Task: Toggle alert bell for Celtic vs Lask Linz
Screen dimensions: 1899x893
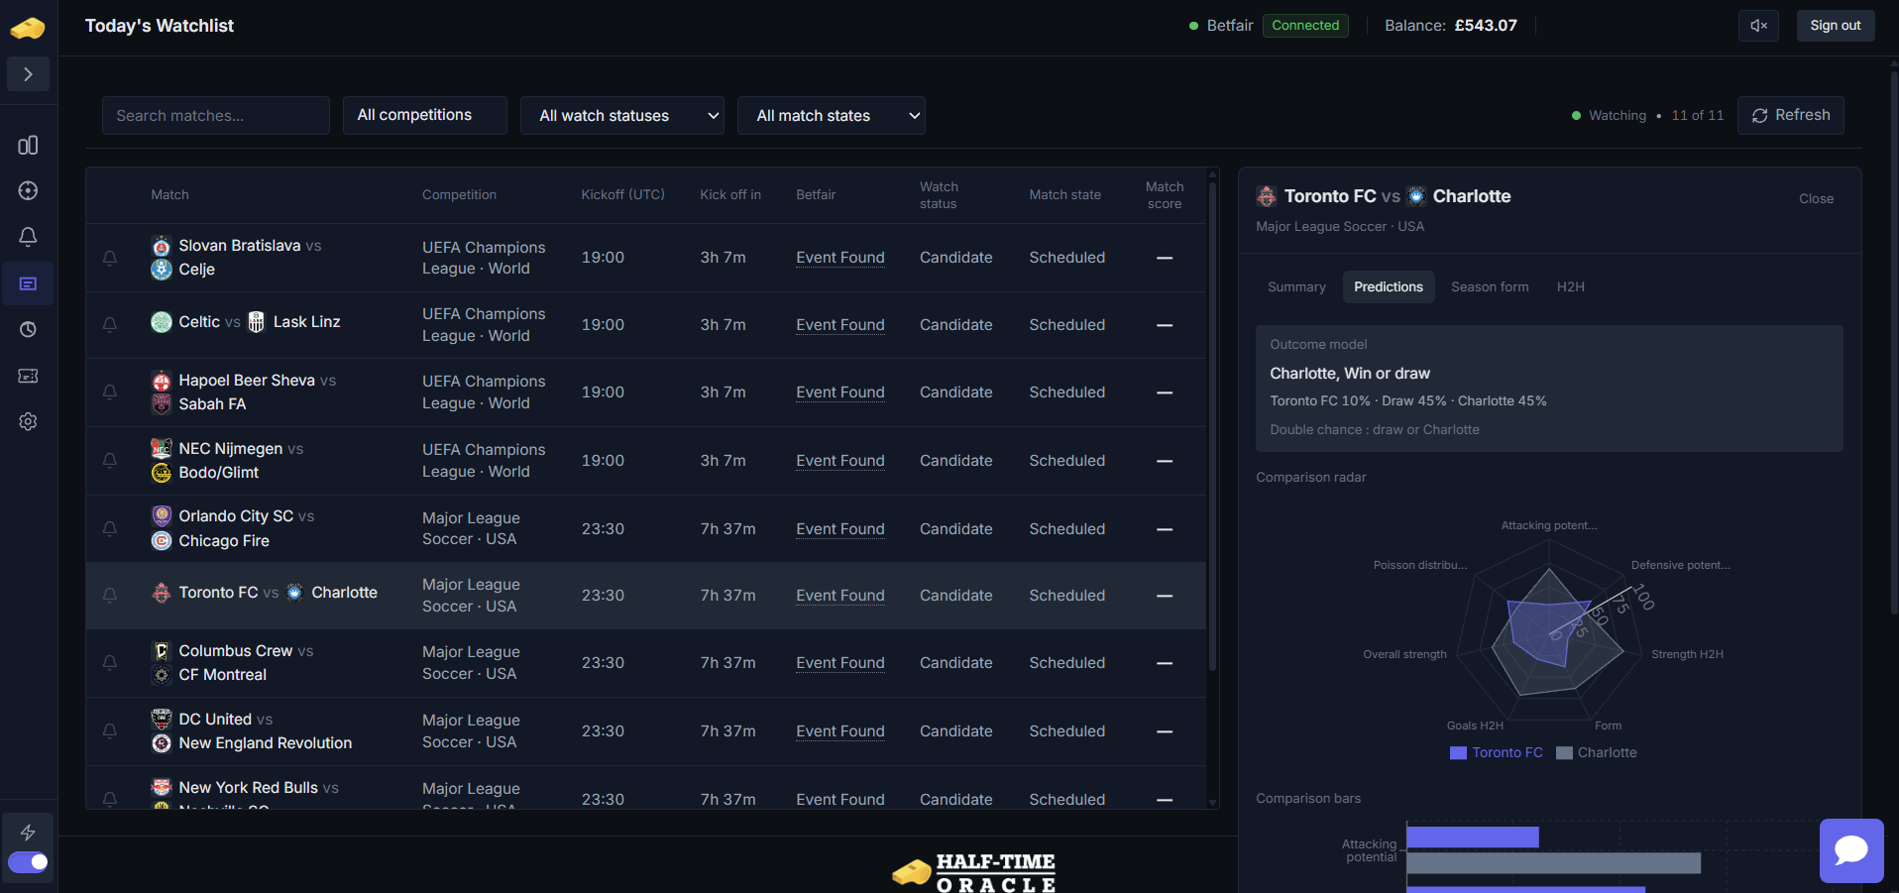Action: [x=110, y=325]
